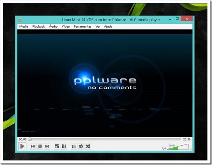
Task: Adjust the volume slider at 100%
Action: [x=178, y=147]
